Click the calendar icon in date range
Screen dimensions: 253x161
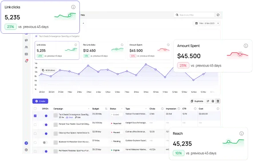pos(196,23)
